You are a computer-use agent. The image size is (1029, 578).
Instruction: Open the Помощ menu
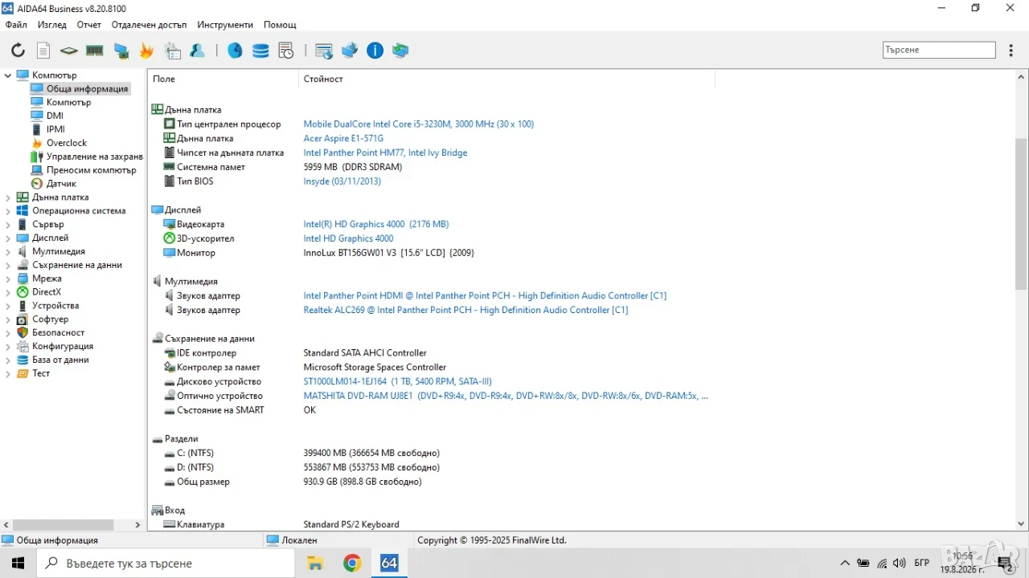280,25
